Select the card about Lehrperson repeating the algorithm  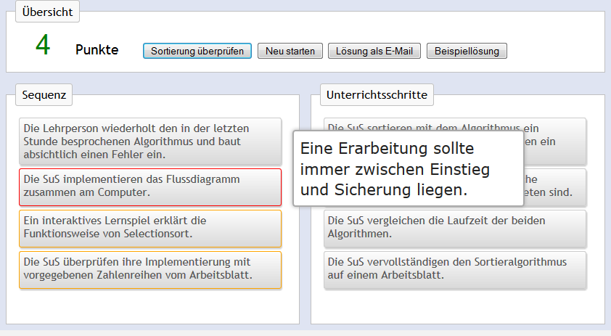coord(149,142)
